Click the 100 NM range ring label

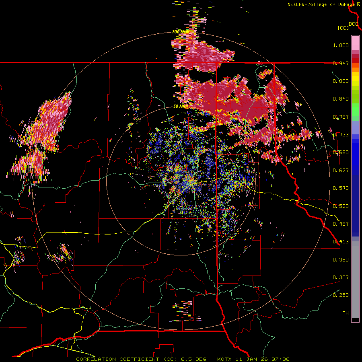[181, 32]
